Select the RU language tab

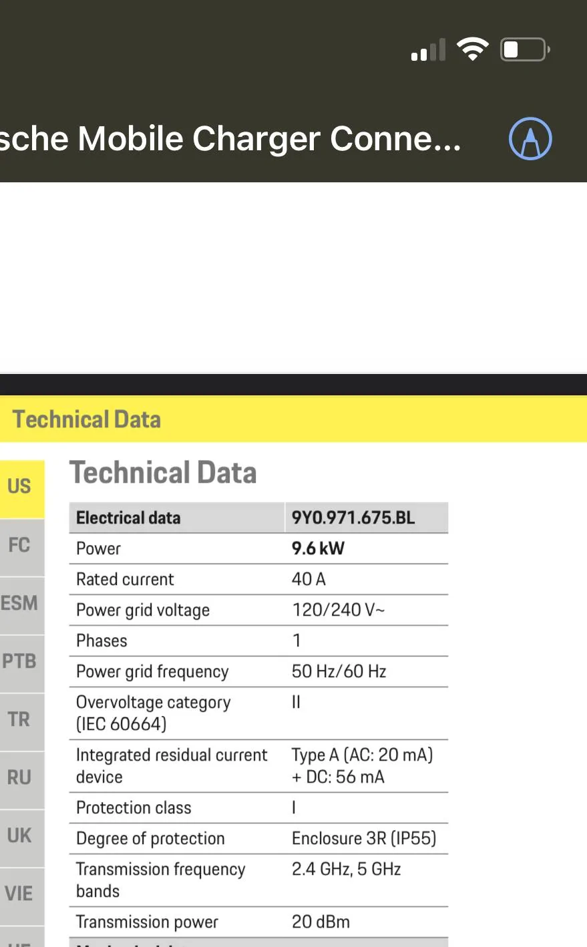tap(22, 779)
